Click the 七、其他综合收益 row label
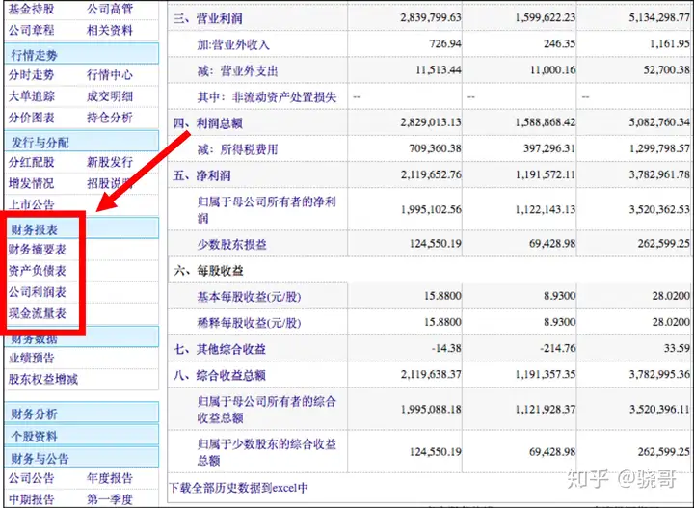 [219, 349]
